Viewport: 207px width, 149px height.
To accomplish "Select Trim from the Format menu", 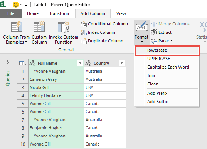I will [x=167, y=75].
